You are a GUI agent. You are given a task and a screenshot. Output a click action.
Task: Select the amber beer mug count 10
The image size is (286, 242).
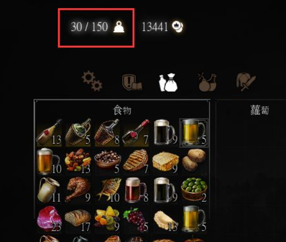tap(49, 161)
